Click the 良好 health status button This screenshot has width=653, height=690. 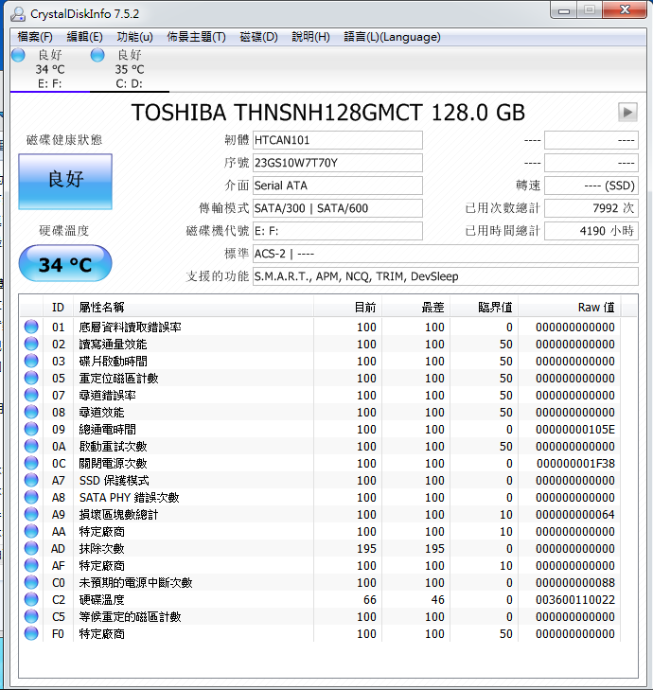coord(65,182)
